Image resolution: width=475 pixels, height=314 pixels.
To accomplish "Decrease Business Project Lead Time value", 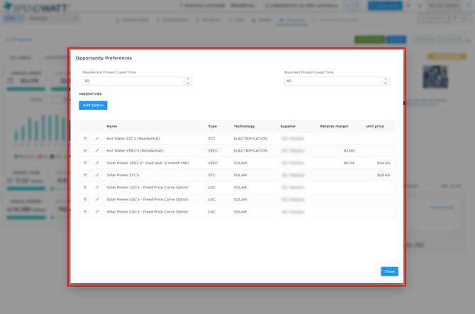I will (386, 83).
